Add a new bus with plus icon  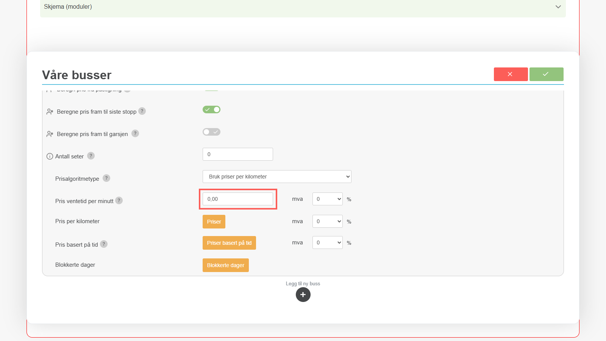[x=303, y=294]
